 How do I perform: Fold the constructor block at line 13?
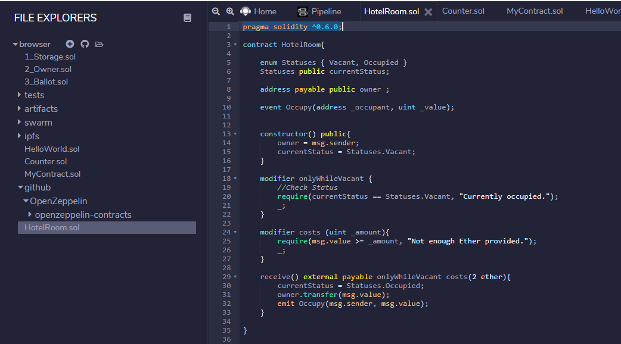pos(235,134)
